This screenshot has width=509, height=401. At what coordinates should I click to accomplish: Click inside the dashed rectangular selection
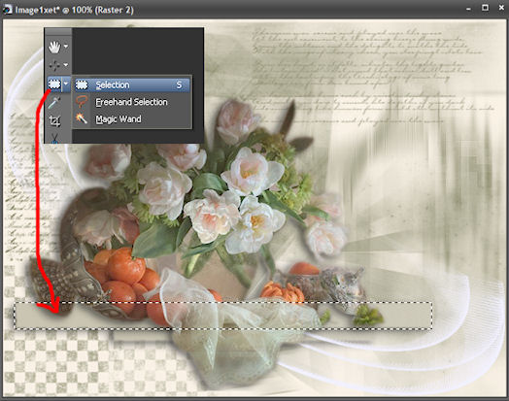(x=222, y=316)
